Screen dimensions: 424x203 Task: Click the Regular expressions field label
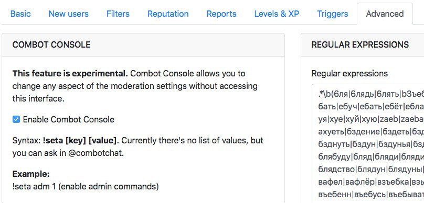pyautogui.click(x=349, y=73)
